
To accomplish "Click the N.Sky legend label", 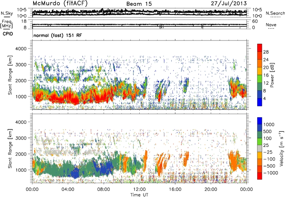I will 7,13.
